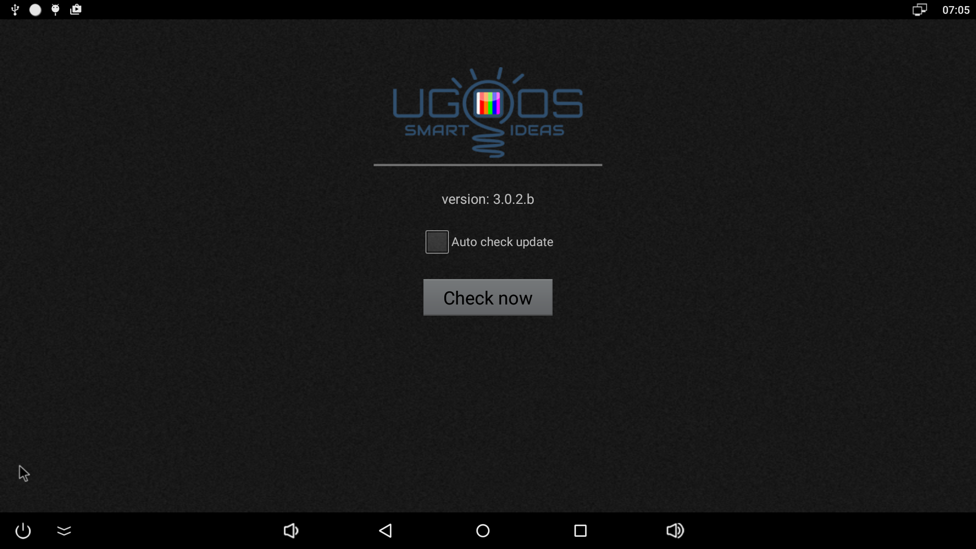Click the power button icon

pos(23,530)
